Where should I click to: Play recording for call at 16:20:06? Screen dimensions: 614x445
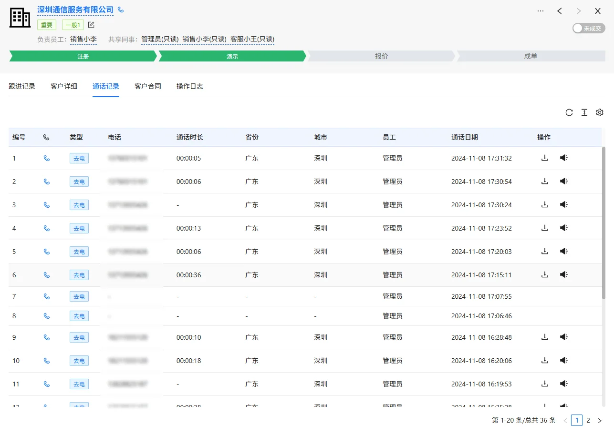point(563,360)
